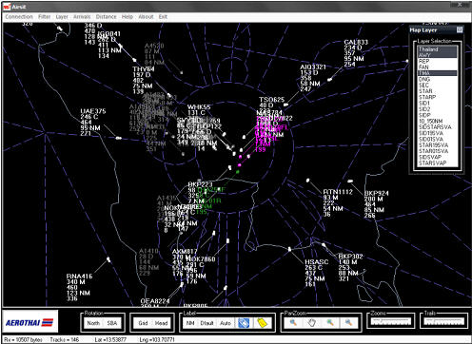Open the Arrivals menu

(82, 17)
